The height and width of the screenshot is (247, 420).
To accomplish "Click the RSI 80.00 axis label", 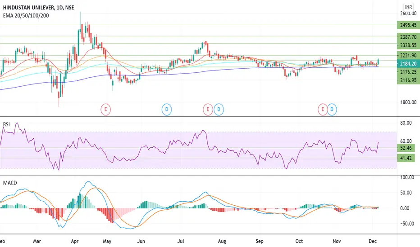I will [x=406, y=123].
